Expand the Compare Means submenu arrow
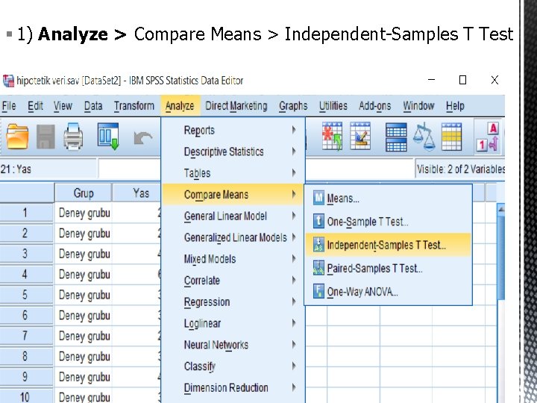The width and height of the screenshot is (537, 403). tap(294, 194)
